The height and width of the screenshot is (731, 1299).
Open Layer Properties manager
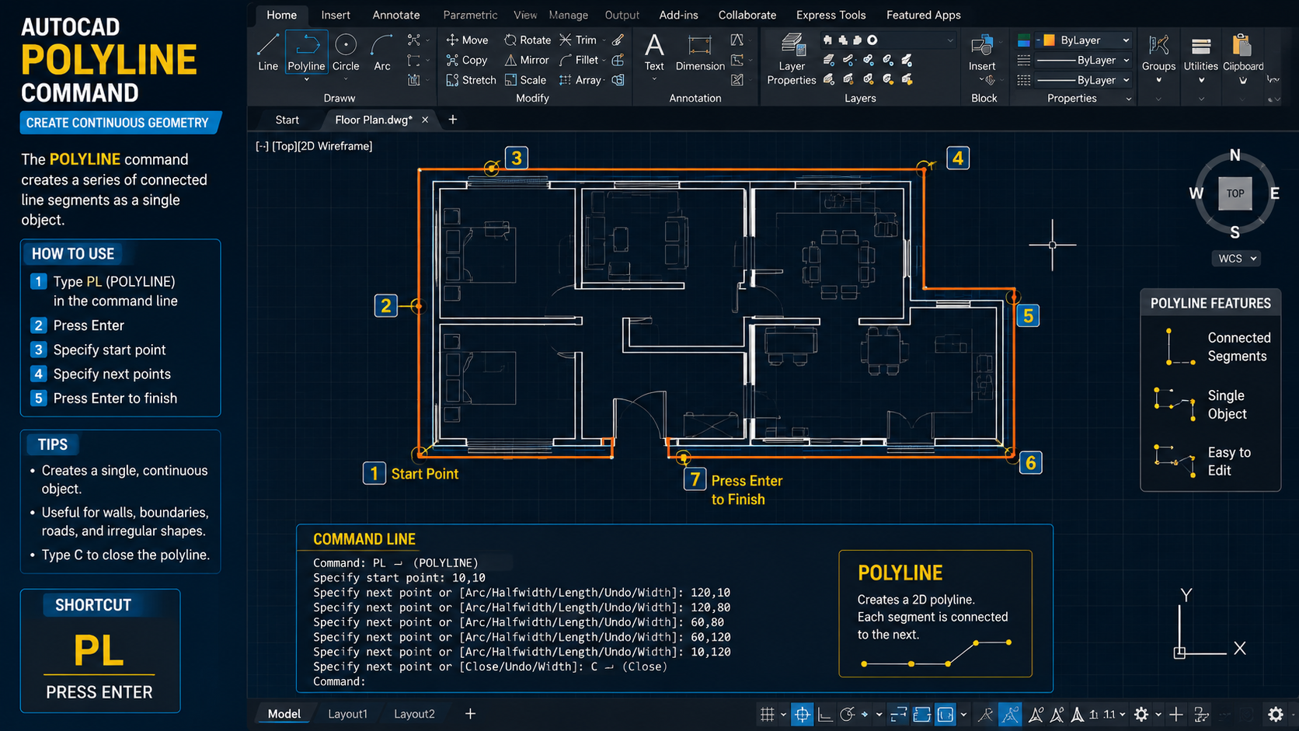pyautogui.click(x=791, y=58)
